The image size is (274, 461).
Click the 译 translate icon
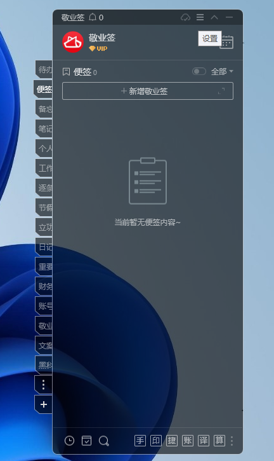[204, 441]
